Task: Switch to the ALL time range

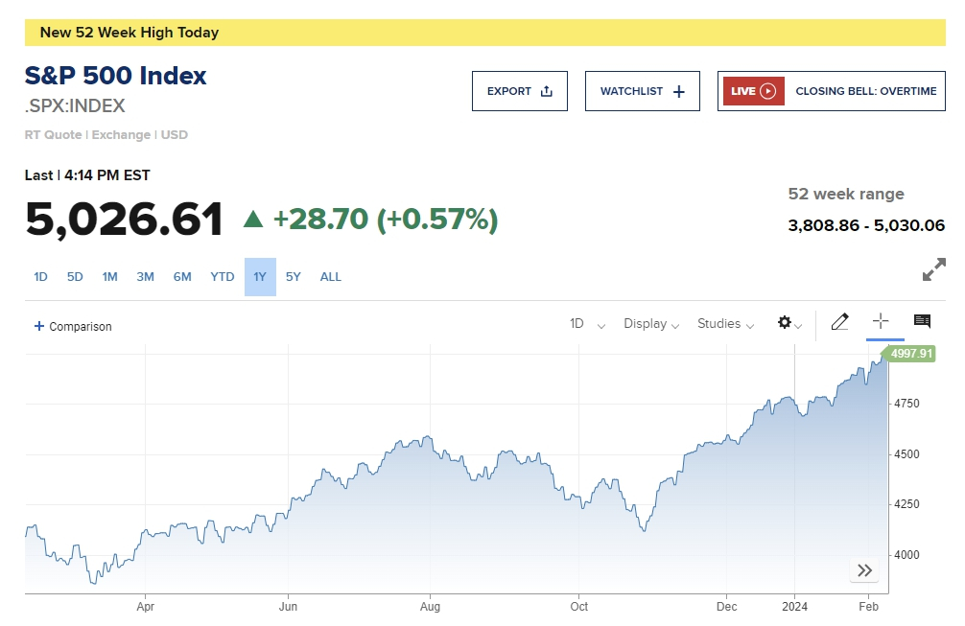Action: [330, 277]
